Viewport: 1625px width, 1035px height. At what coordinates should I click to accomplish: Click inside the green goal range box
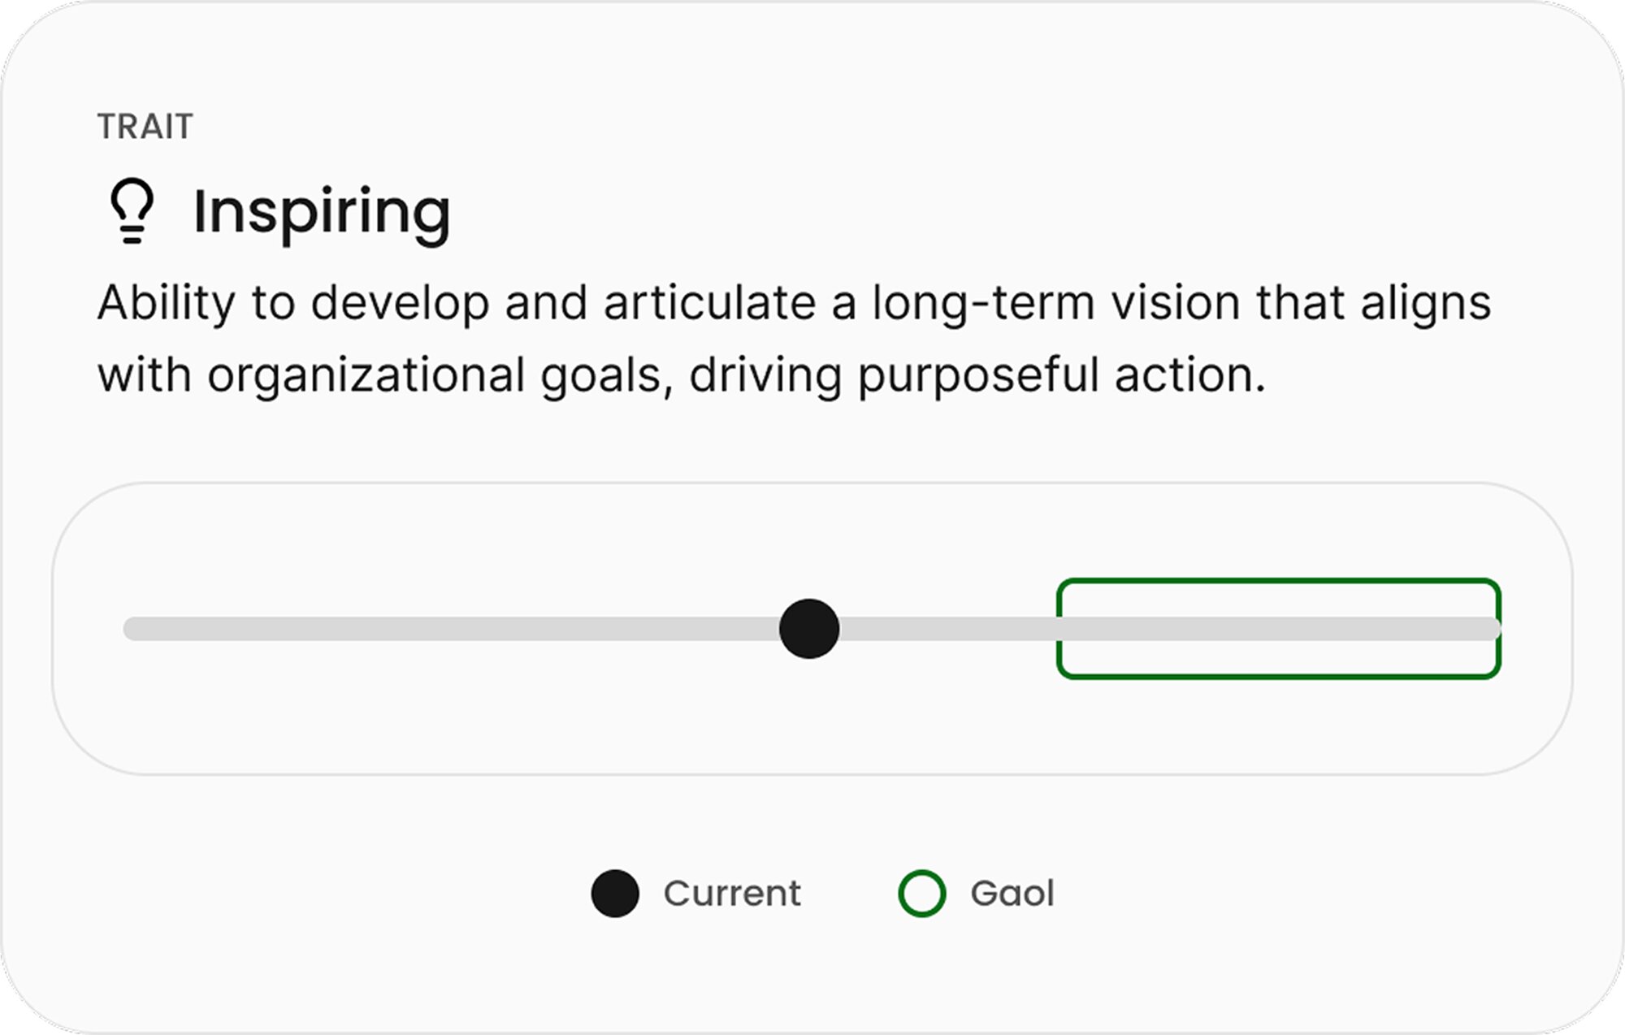[x=1278, y=629]
